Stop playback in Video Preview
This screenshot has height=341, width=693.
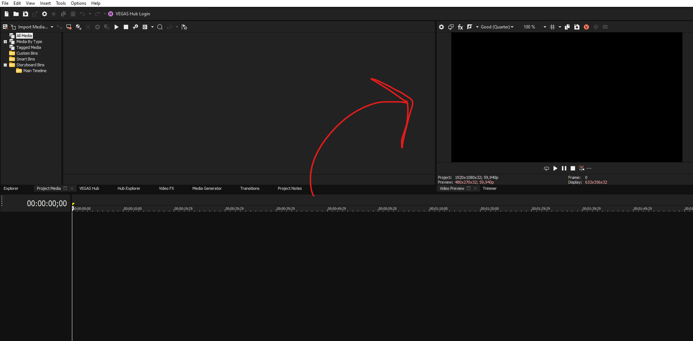point(573,168)
